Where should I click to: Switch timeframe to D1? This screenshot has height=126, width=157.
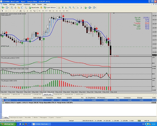click(x=60, y=11)
